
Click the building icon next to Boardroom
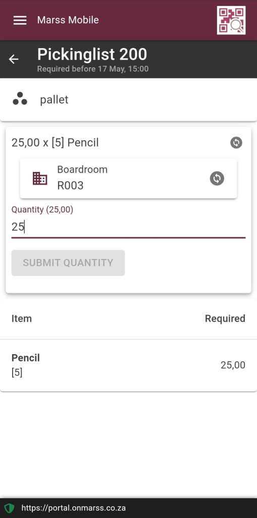pos(40,179)
